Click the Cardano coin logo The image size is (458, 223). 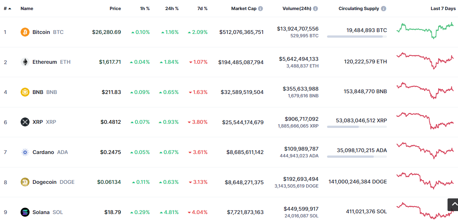click(x=25, y=152)
